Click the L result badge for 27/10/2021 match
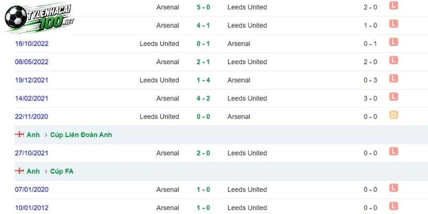Viewport: 428px width, 214px height. coord(394,151)
